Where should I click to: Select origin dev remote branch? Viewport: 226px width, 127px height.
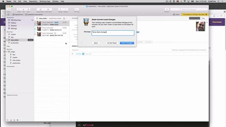[20, 55]
